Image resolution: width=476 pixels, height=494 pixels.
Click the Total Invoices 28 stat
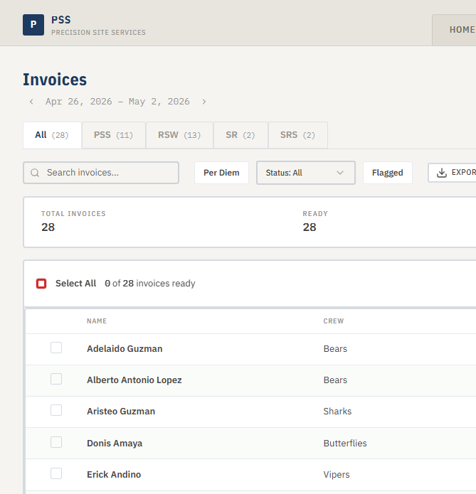coord(73,222)
